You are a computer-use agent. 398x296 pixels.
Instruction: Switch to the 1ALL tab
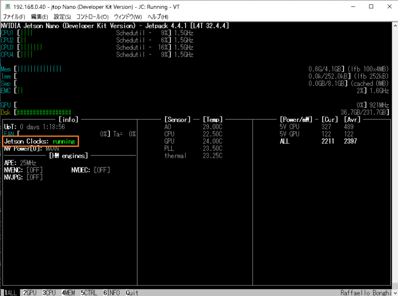click(10, 292)
